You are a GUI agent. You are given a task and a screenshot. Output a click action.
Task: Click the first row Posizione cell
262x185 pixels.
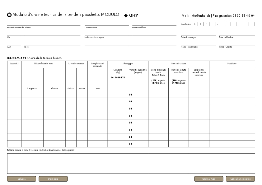coord(232,95)
